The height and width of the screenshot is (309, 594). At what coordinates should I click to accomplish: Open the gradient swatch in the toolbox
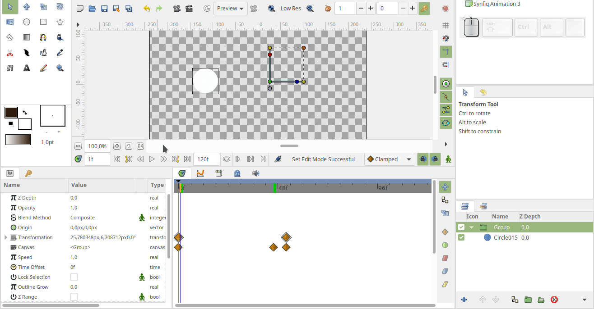(x=18, y=140)
